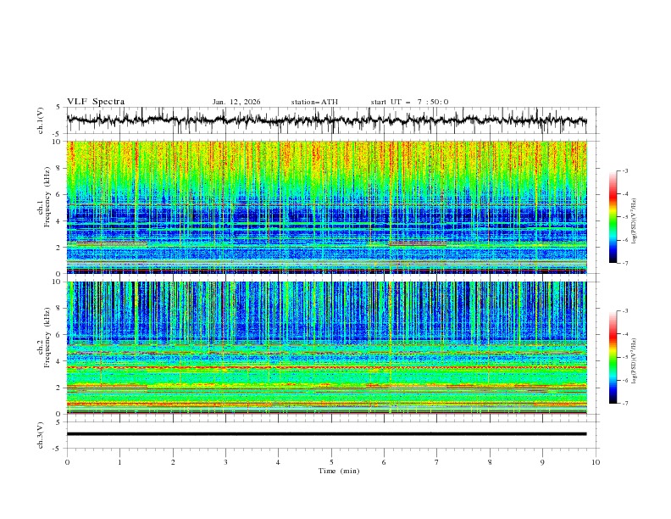Click the "ch.1(V)" waveform axis label
Image resolution: width=671 pixels, height=519 pixels.
pyautogui.click(x=41, y=120)
